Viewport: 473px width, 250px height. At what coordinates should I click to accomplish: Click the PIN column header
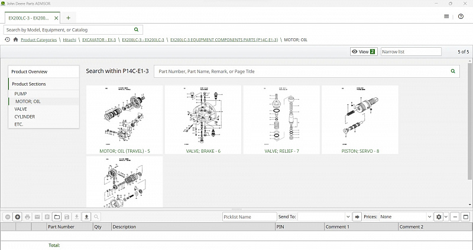click(x=300, y=227)
